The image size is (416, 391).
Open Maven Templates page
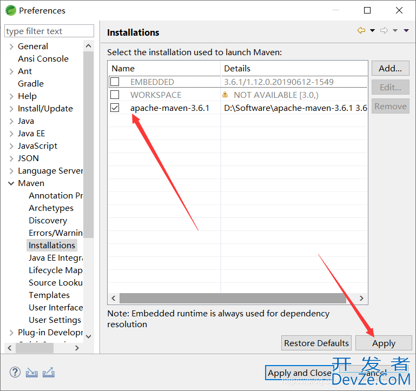(x=49, y=295)
